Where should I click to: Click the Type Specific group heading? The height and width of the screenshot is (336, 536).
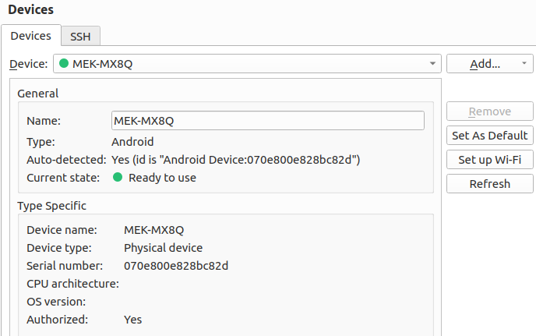click(x=51, y=206)
